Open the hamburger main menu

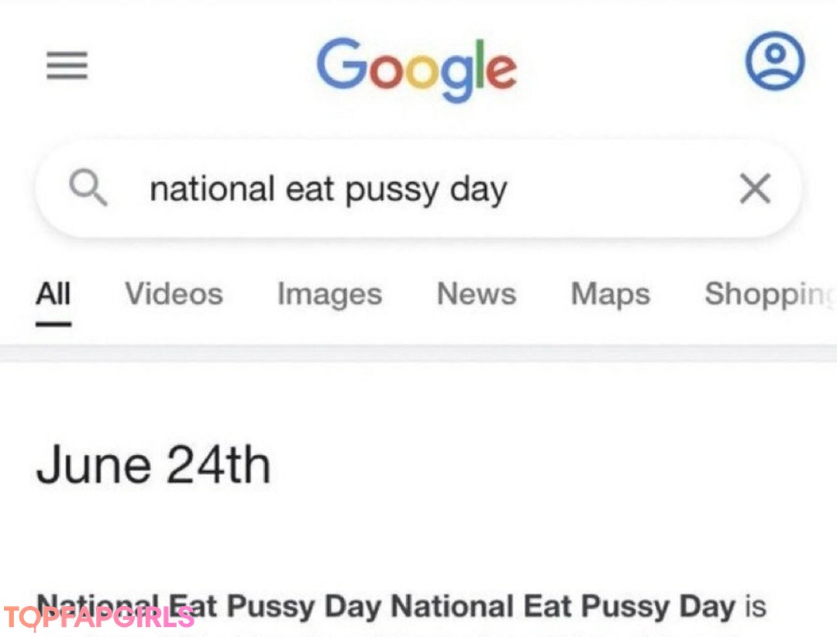pyautogui.click(x=67, y=65)
